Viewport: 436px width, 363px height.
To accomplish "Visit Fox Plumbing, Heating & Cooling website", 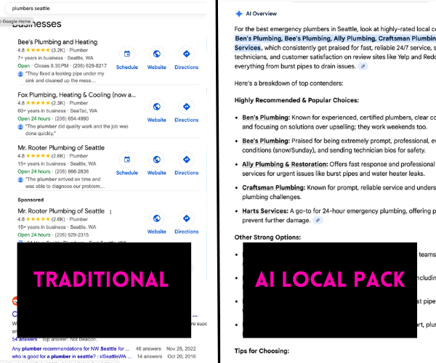I will tap(156, 110).
